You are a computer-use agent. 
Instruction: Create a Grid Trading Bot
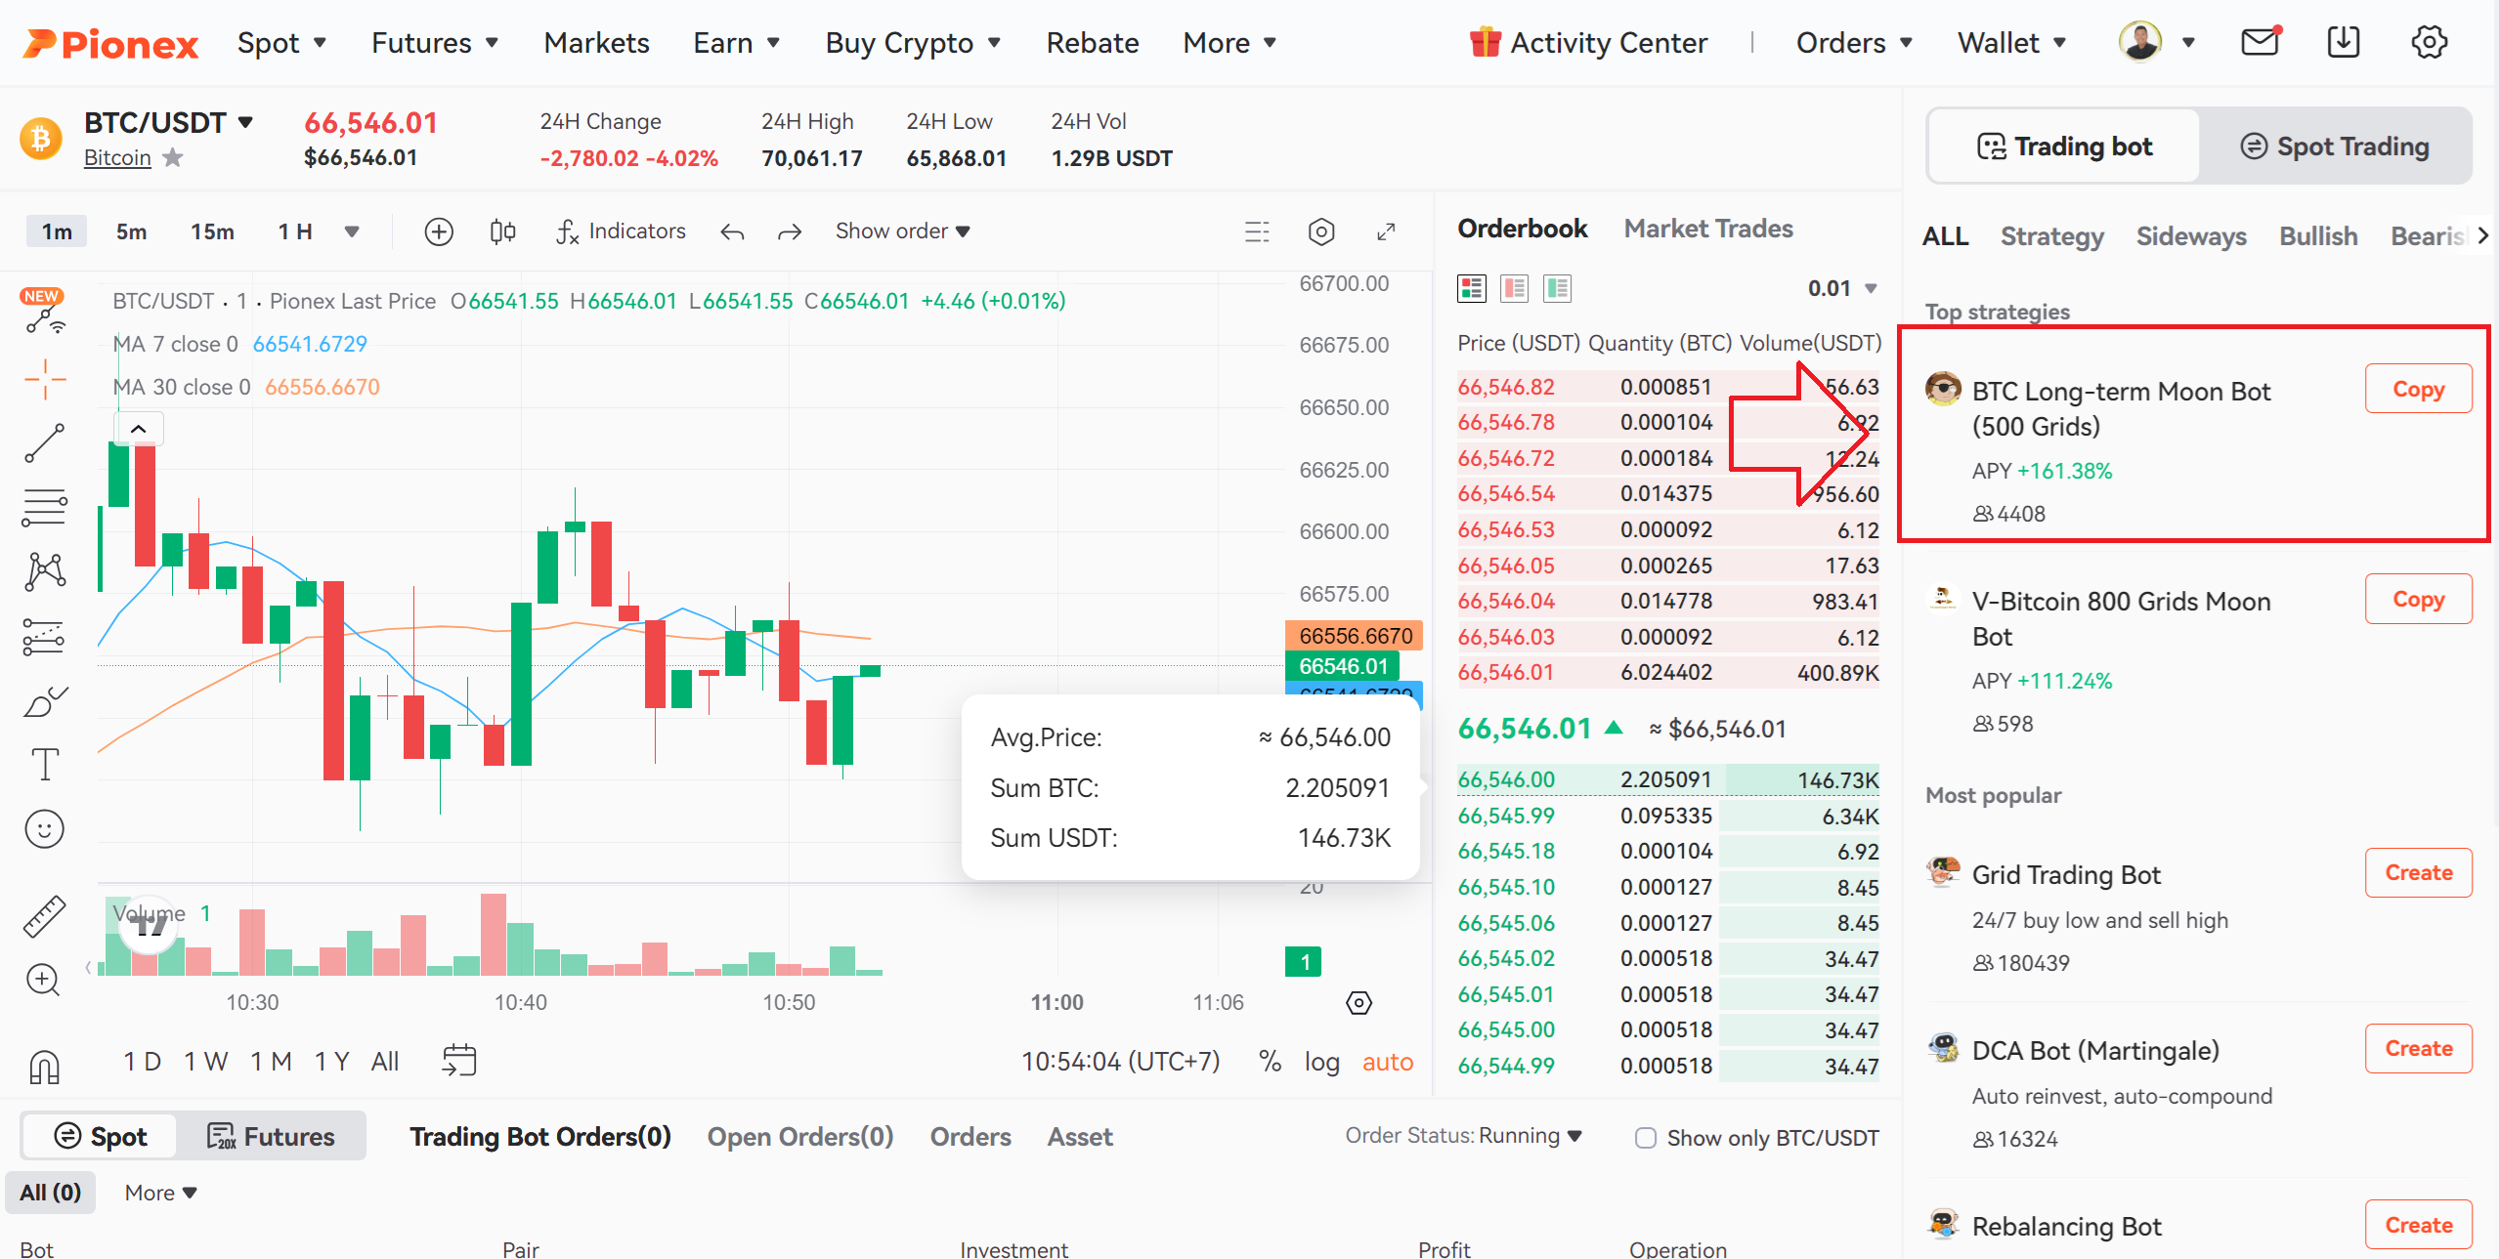tap(2418, 872)
